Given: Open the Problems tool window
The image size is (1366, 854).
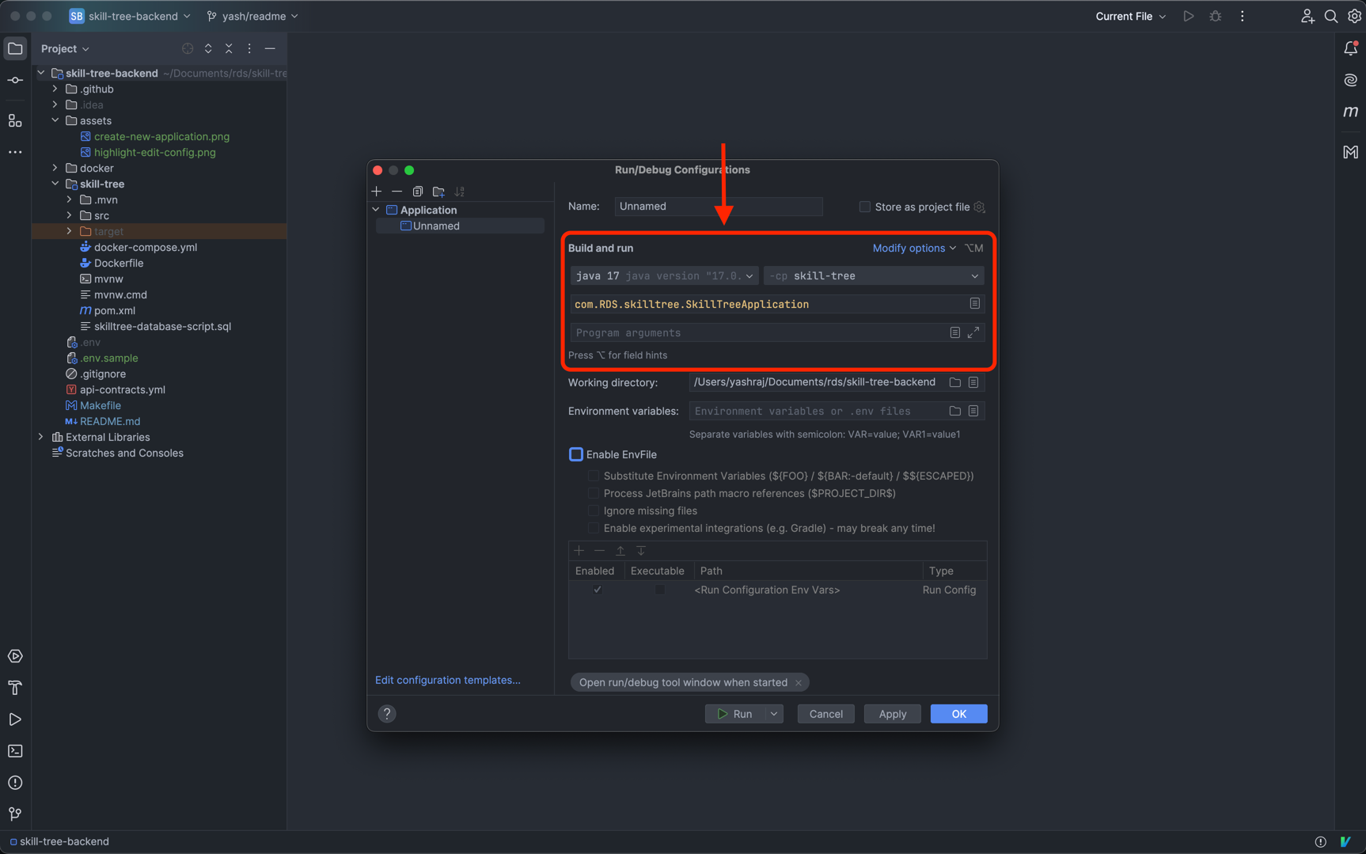Looking at the screenshot, I should [15, 783].
